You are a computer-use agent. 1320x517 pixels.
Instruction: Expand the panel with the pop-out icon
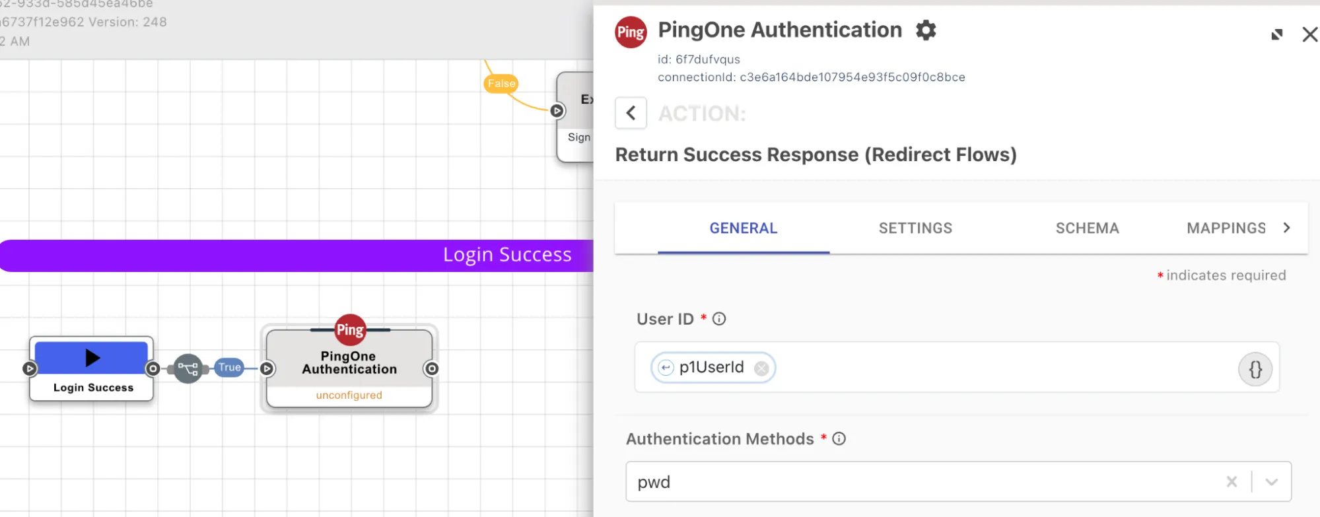(1277, 34)
